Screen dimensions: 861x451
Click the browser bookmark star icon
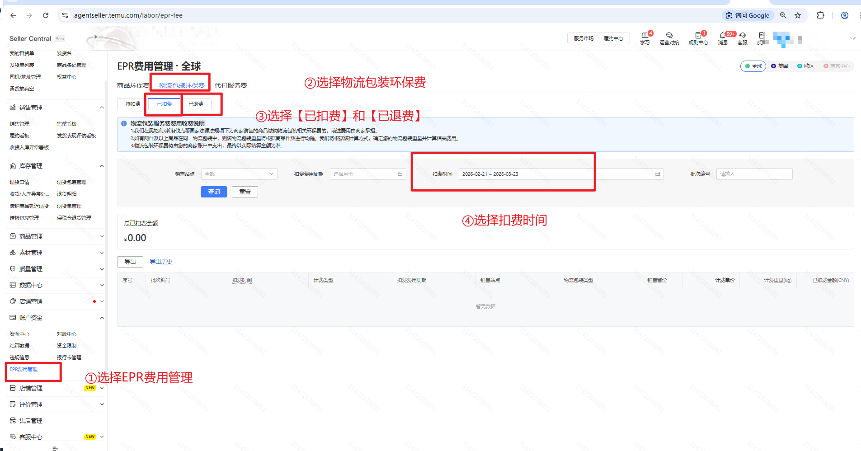click(x=798, y=15)
